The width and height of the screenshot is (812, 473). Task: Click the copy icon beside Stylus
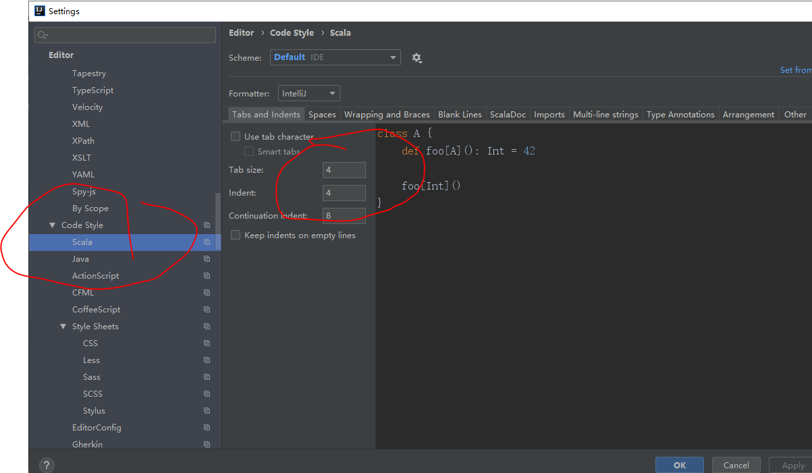[x=207, y=411]
